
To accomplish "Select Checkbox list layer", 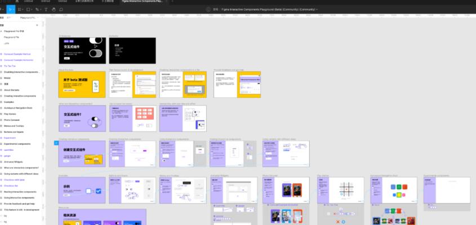I will click(11, 186).
